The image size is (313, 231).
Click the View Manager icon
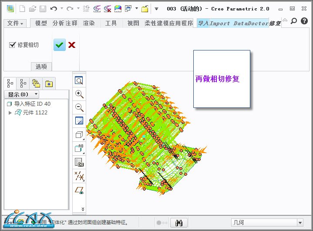[x=79, y=162]
